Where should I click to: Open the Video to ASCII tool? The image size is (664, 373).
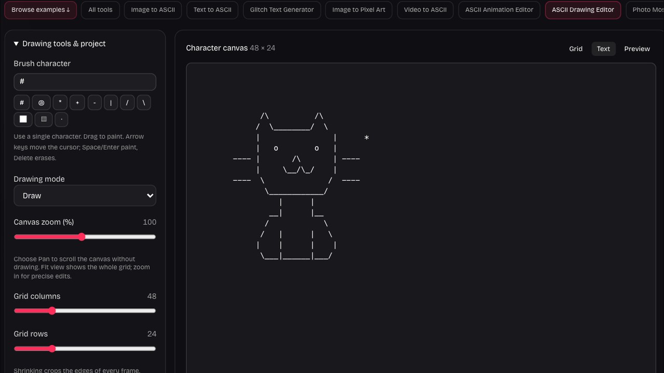pyautogui.click(x=425, y=10)
